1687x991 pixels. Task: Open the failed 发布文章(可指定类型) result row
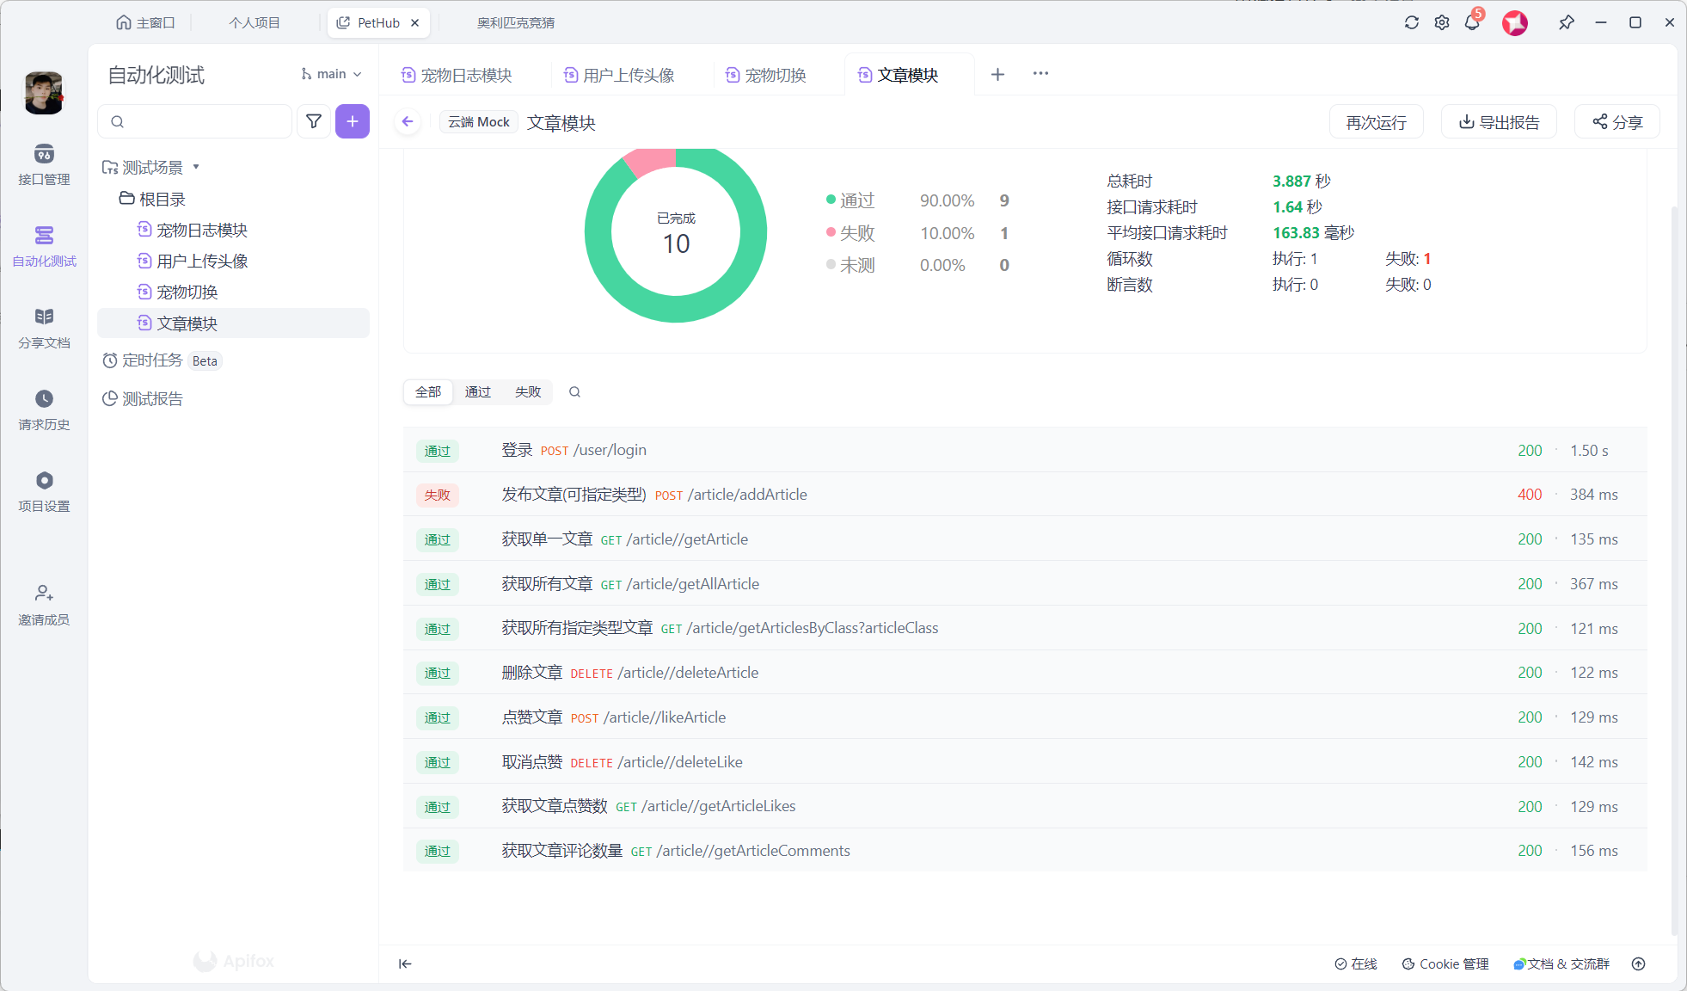(1025, 495)
